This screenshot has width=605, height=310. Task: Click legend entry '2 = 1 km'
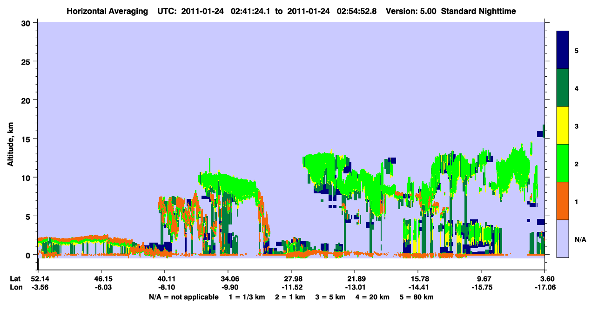pos(290,297)
